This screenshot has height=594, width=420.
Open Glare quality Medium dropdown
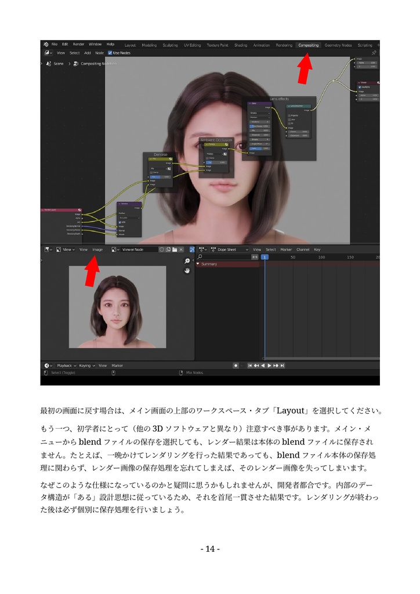[259, 117]
